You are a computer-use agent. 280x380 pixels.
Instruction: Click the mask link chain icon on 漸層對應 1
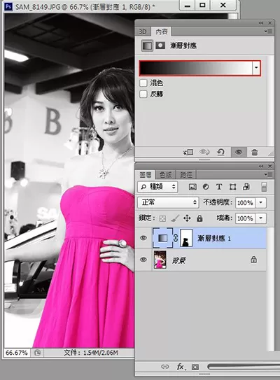pos(176,238)
